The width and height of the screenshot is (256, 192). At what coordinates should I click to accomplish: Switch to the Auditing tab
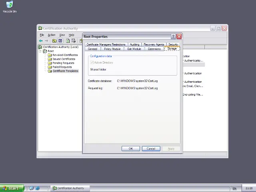(135, 44)
